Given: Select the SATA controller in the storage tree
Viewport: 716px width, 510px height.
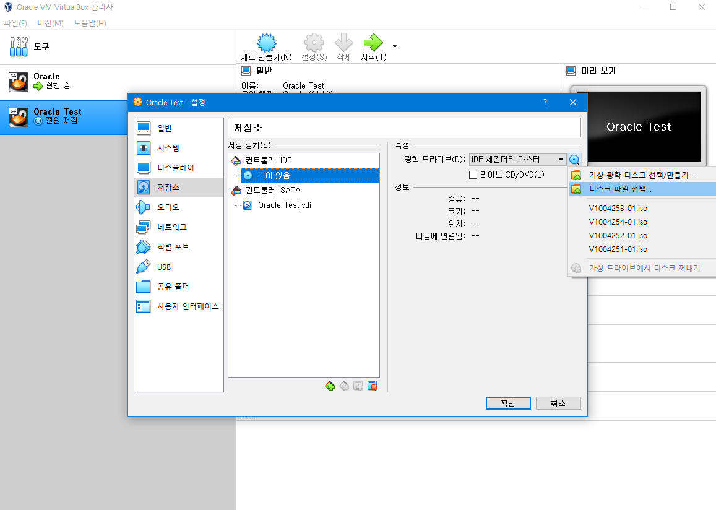Looking at the screenshot, I should point(273,191).
